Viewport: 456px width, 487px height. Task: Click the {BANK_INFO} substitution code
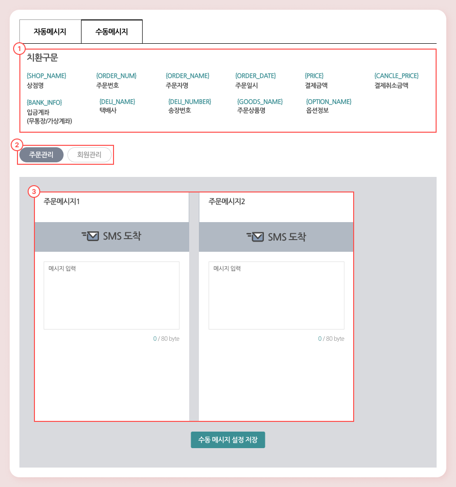click(x=44, y=103)
